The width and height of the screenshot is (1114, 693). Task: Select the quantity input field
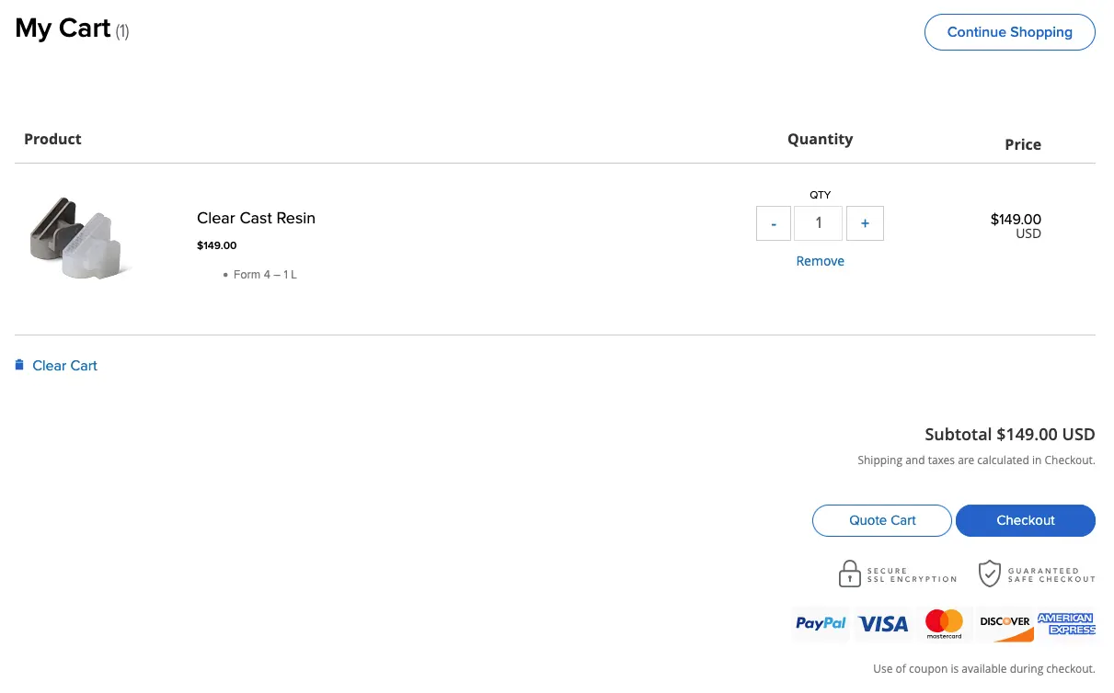[819, 223]
